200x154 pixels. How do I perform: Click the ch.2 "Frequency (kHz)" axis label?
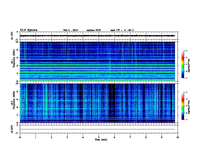[14, 100]
